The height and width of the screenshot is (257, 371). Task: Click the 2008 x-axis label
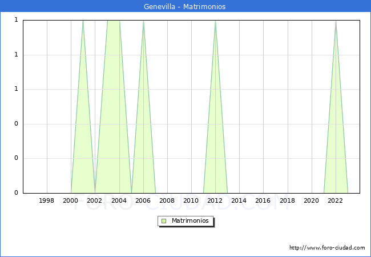pos(167,200)
